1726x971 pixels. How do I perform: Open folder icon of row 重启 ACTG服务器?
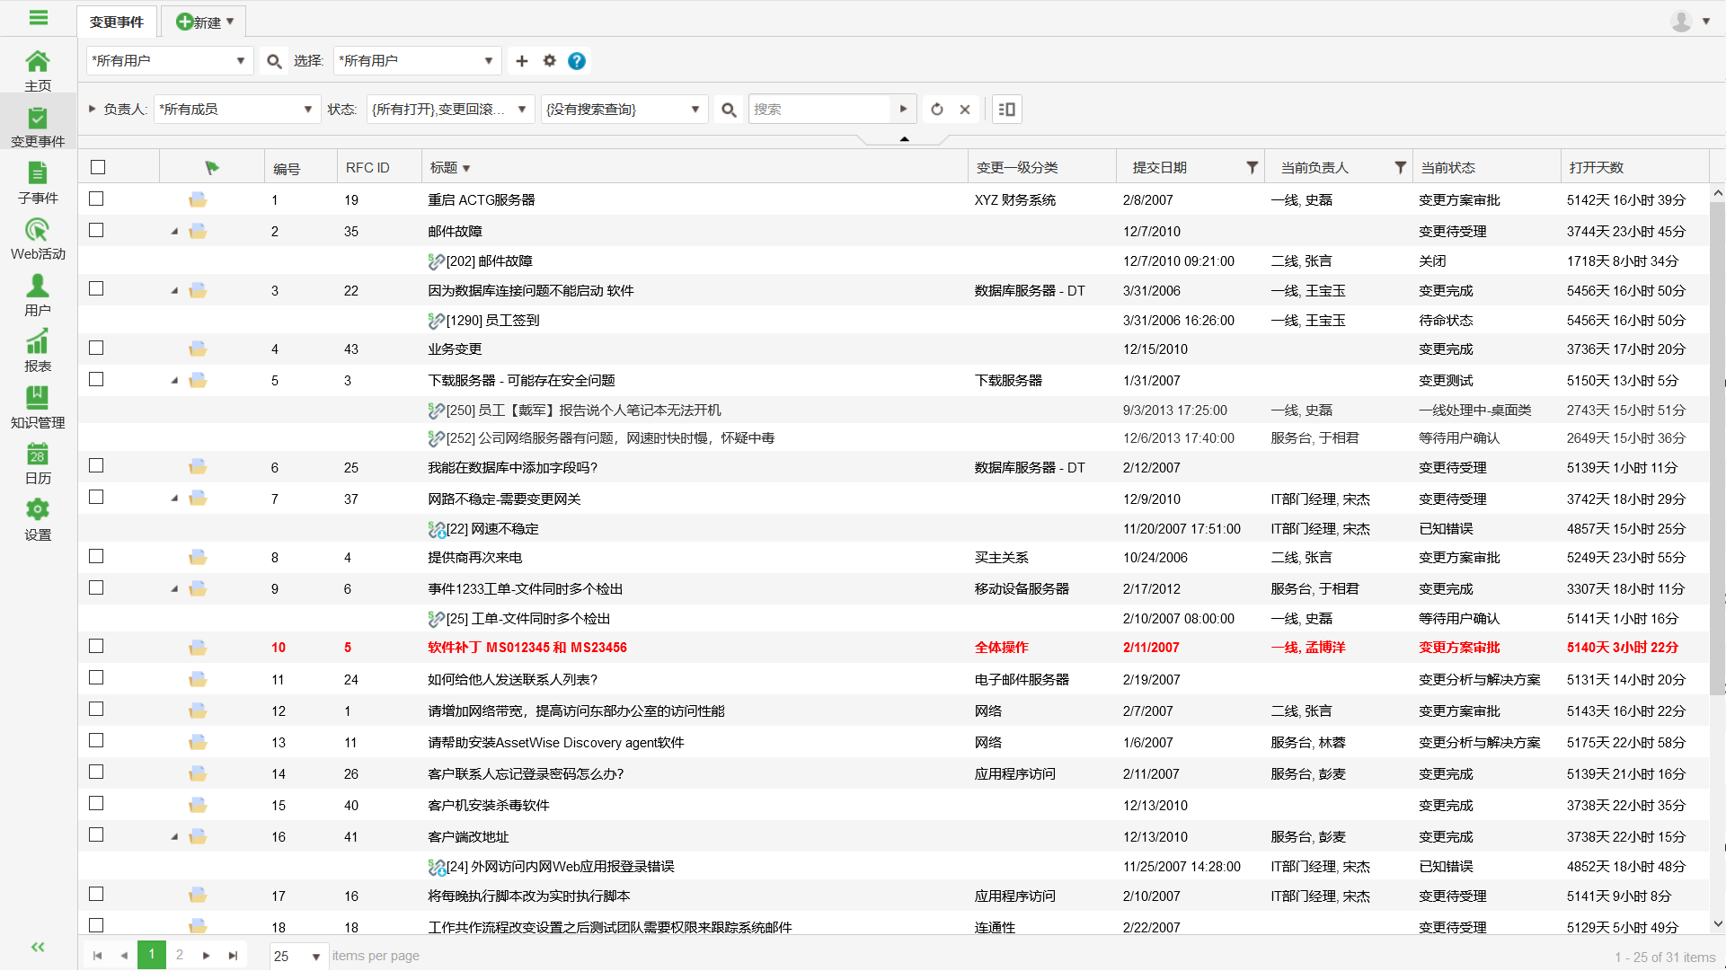coord(198,199)
